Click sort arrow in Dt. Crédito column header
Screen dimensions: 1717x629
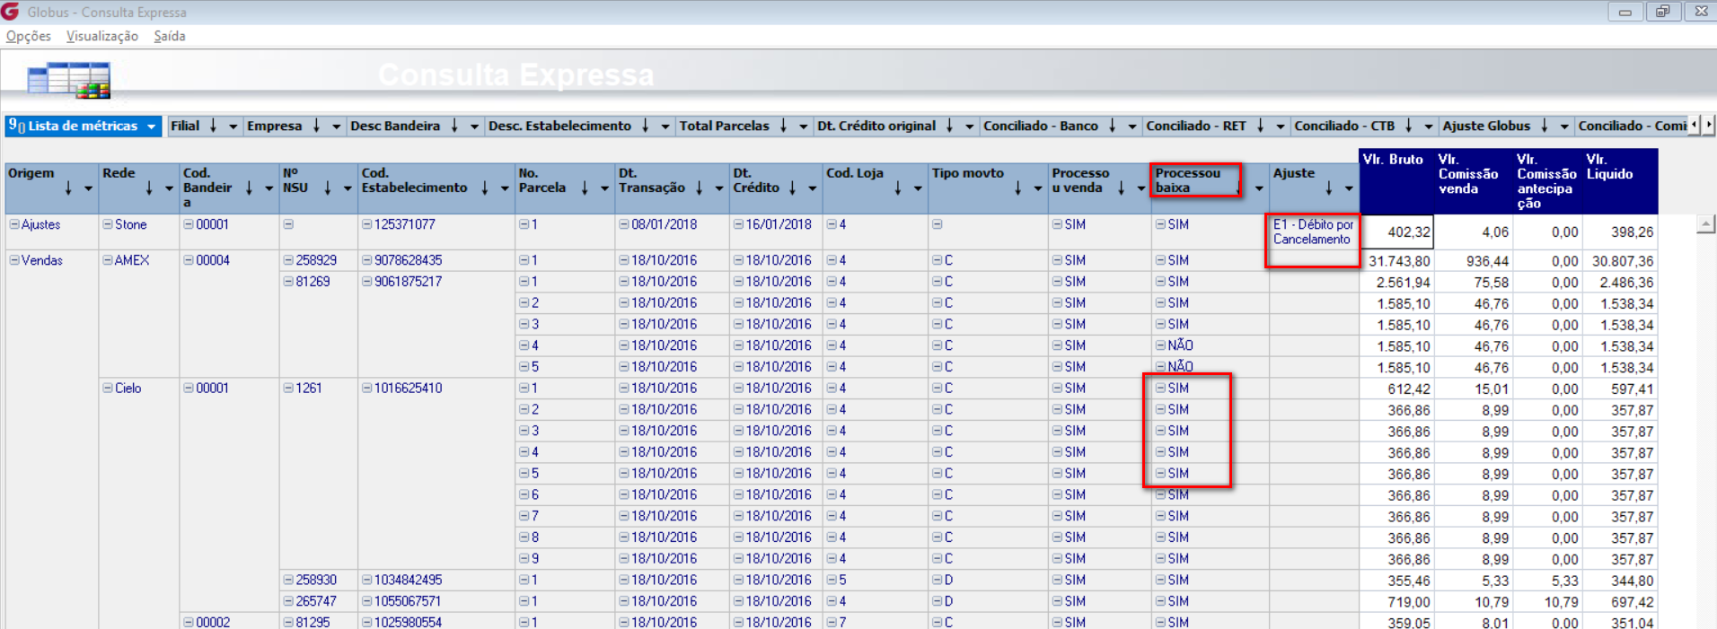792,188
